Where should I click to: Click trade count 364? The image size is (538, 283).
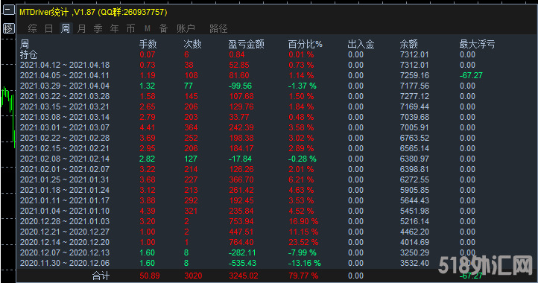(x=191, y=127)
